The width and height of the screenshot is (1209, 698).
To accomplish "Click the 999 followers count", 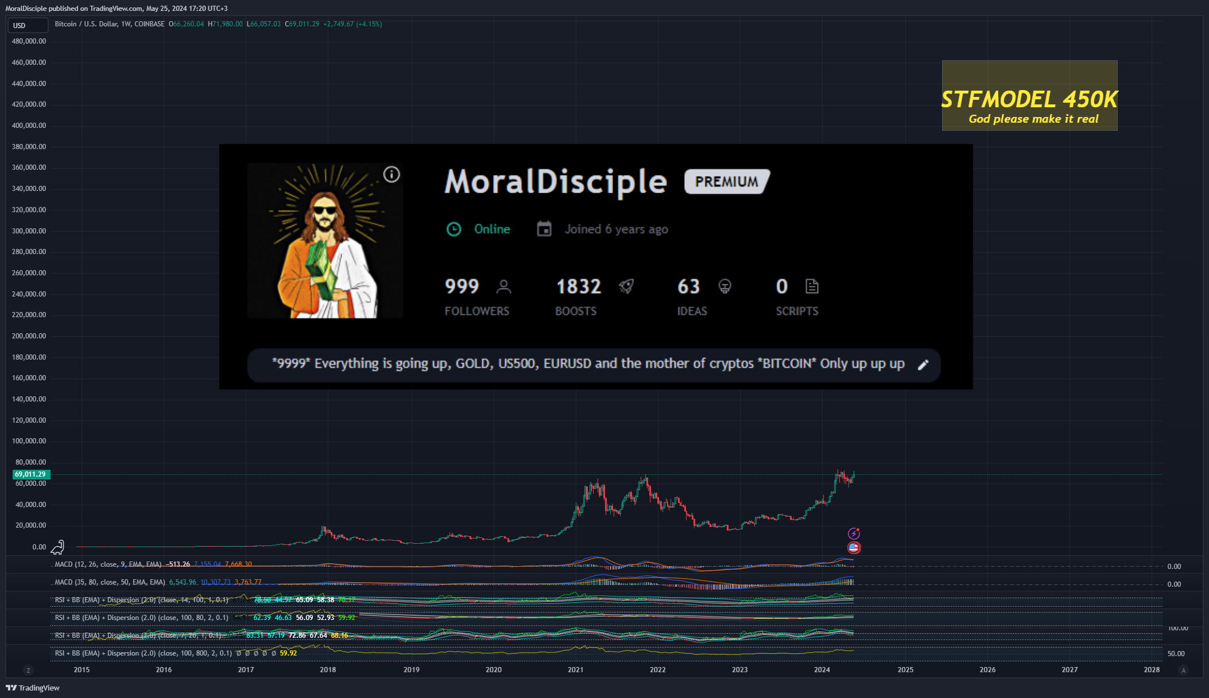I will pyautogui.click(x=462, y=286).
